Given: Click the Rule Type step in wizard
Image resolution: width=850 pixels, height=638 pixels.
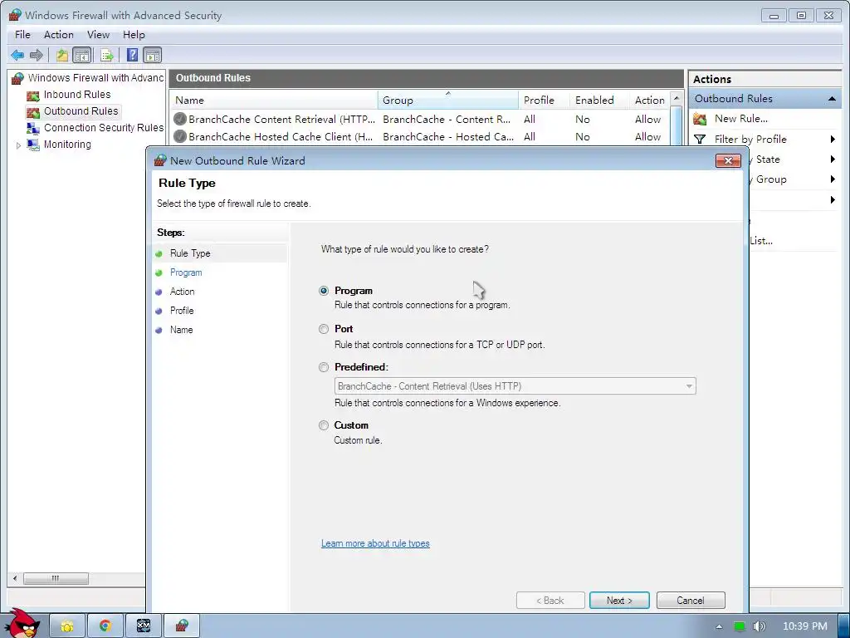Looking at the screenshot, I should point(190,253).
